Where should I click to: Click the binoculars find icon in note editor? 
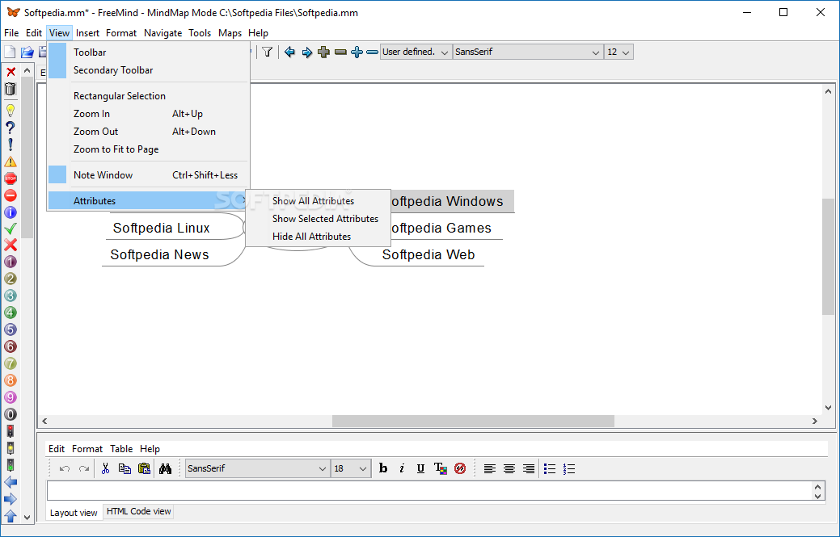[166, 468]
